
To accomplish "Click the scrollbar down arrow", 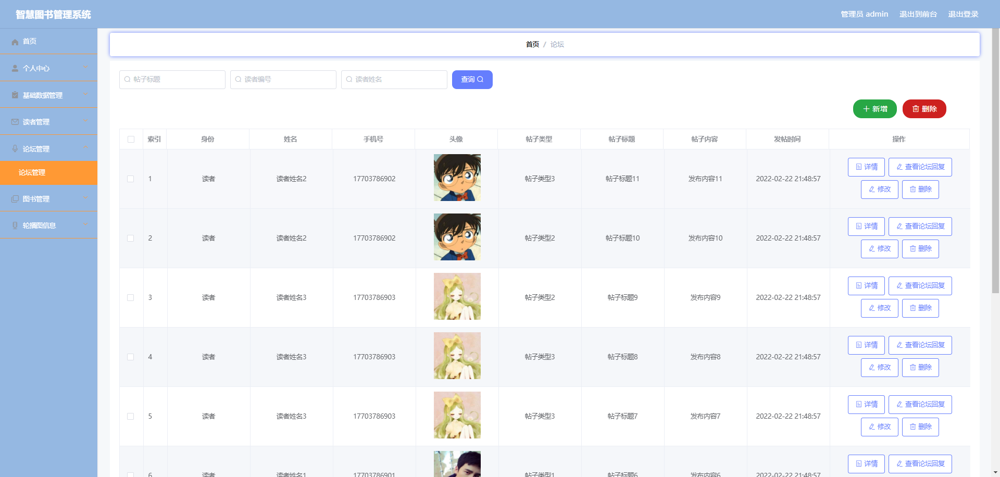I will [995, 472].
